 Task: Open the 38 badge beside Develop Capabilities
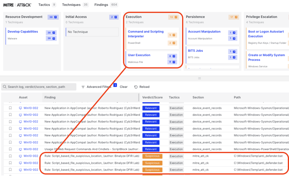point(51,32)
